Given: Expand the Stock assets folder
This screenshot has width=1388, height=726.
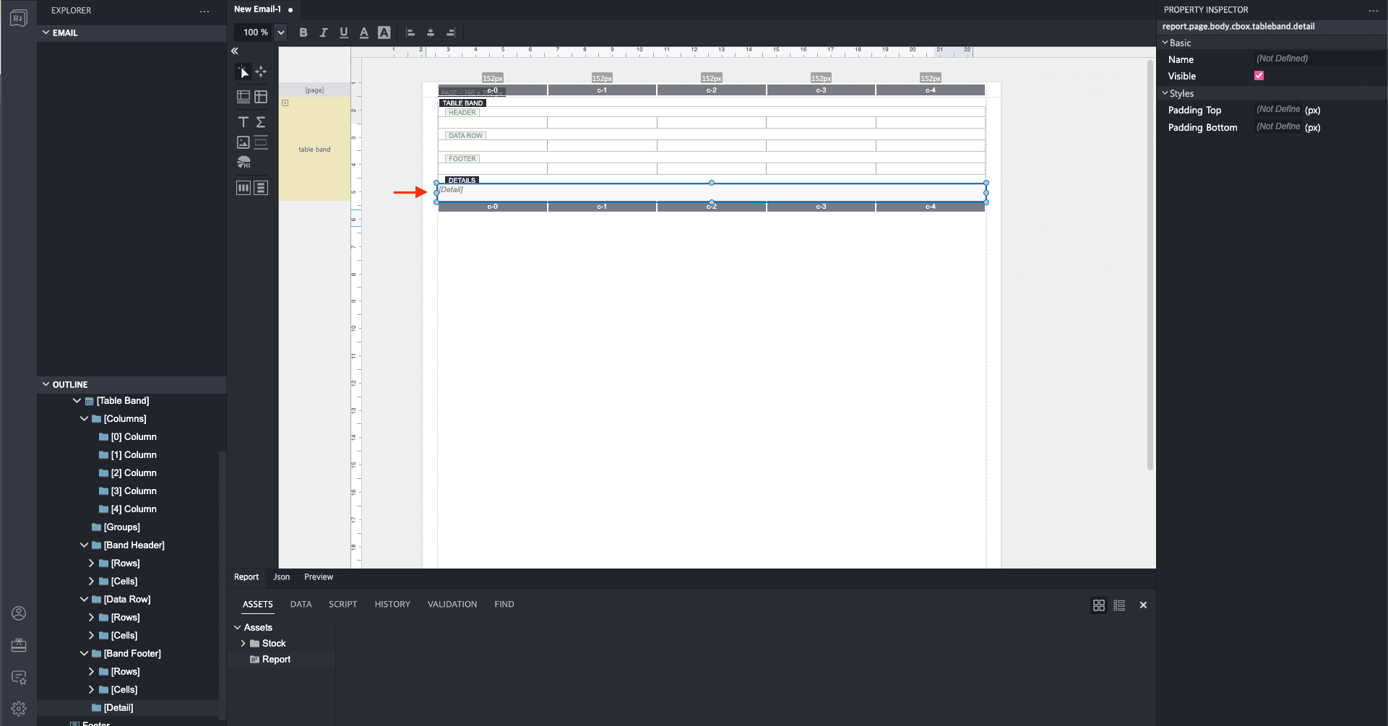Looking at the screenshot, I should click(243, 643).
